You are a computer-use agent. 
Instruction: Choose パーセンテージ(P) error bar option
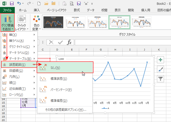click(x=61, y=89)
